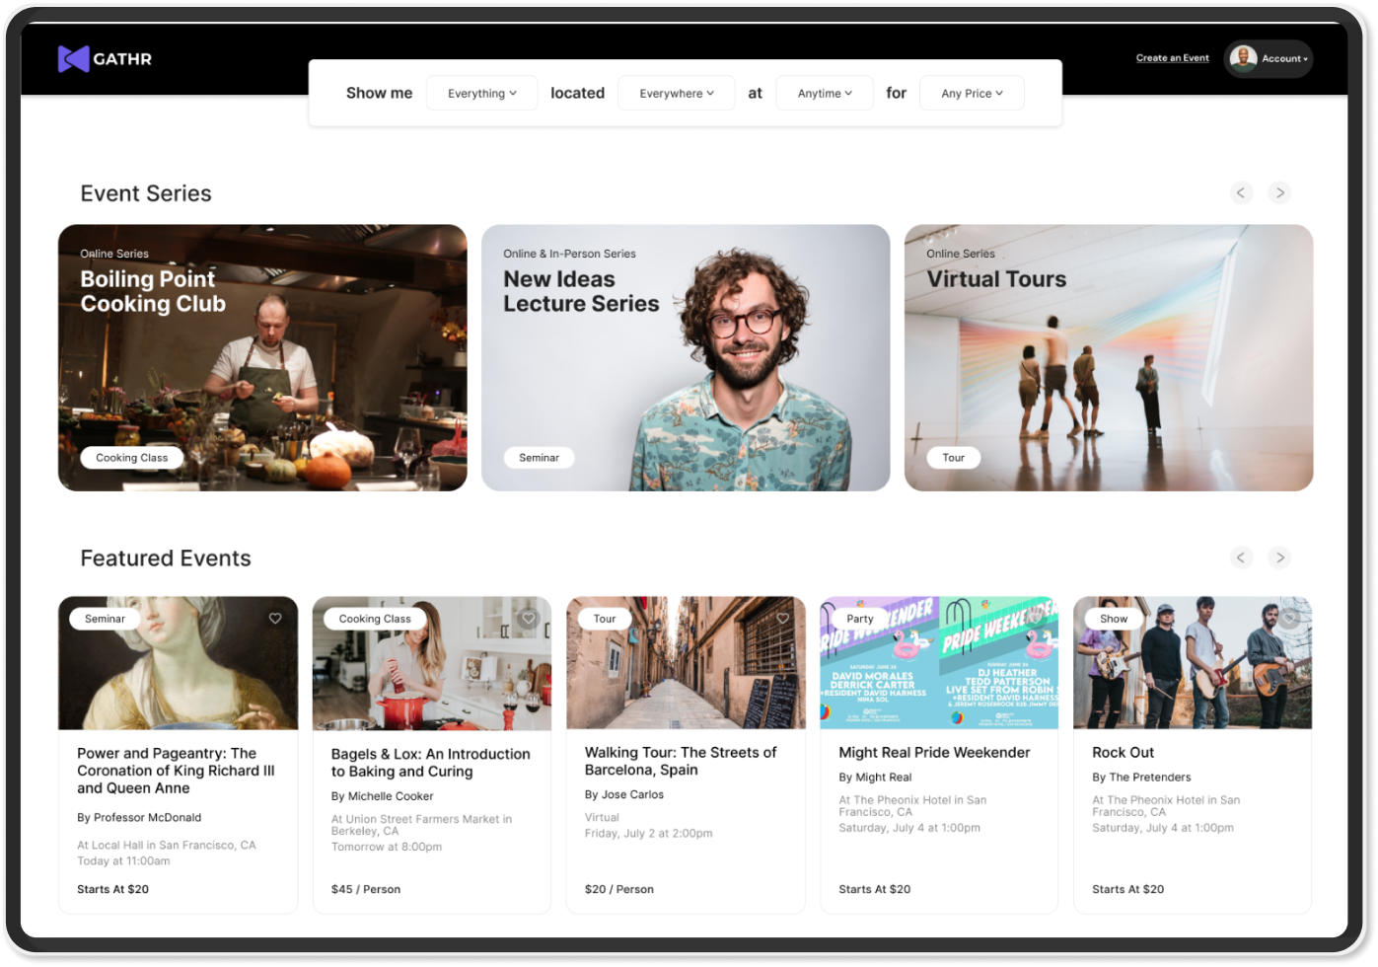Open the Virtual Tours series card
Image resolution: width=1378 pixels, height=967 pixels.
click(1108, 357)
